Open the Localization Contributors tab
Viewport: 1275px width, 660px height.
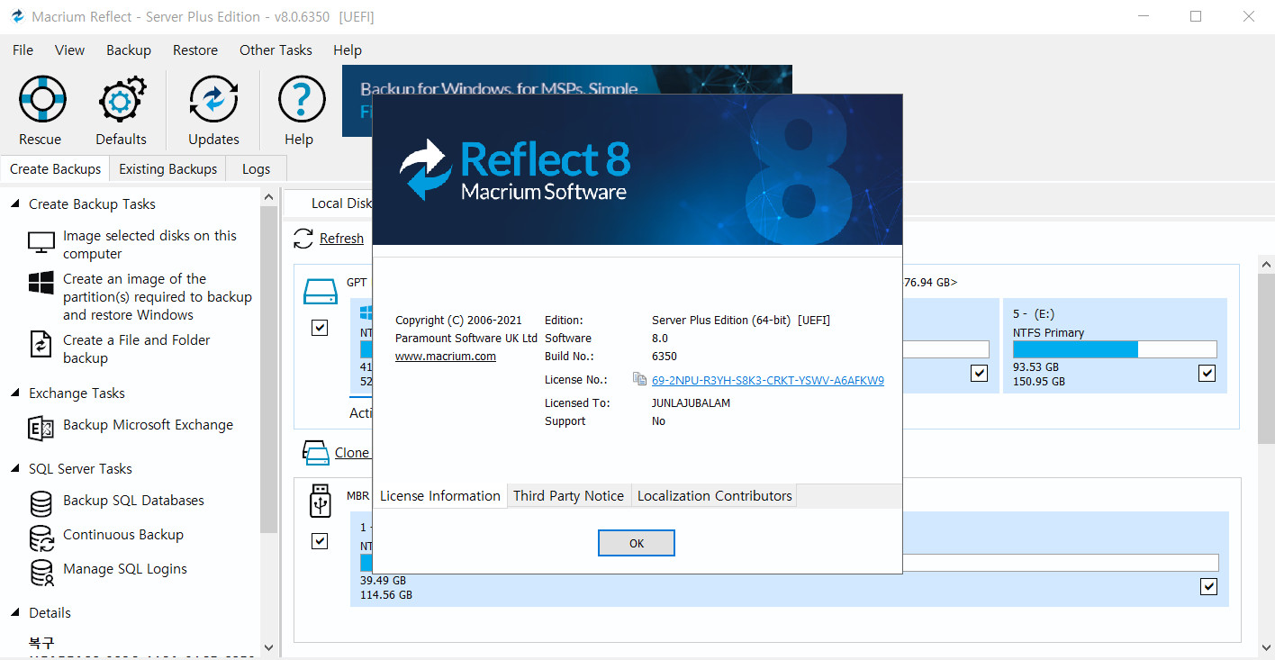714,496
